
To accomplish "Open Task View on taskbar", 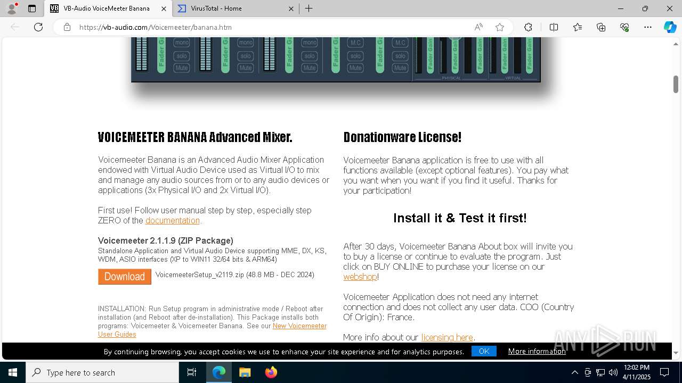I will click(192, 372).
